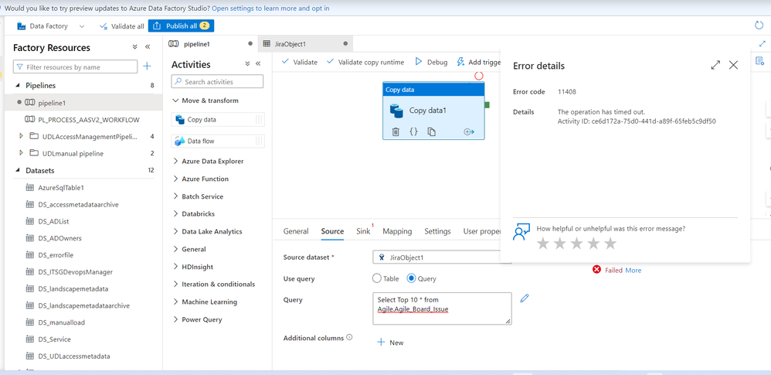Expand all Factory Resources with double chevron
771x375 pixels.
[134, 47]
